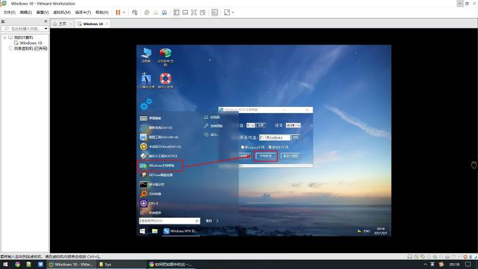
Task: Click the send Ctrl+Alt+Del toolbar icon
Action: 135,13
